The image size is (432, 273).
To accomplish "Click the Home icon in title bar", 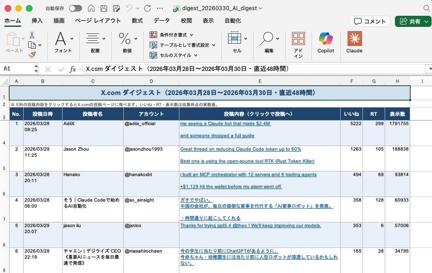I will pos(91,8).
